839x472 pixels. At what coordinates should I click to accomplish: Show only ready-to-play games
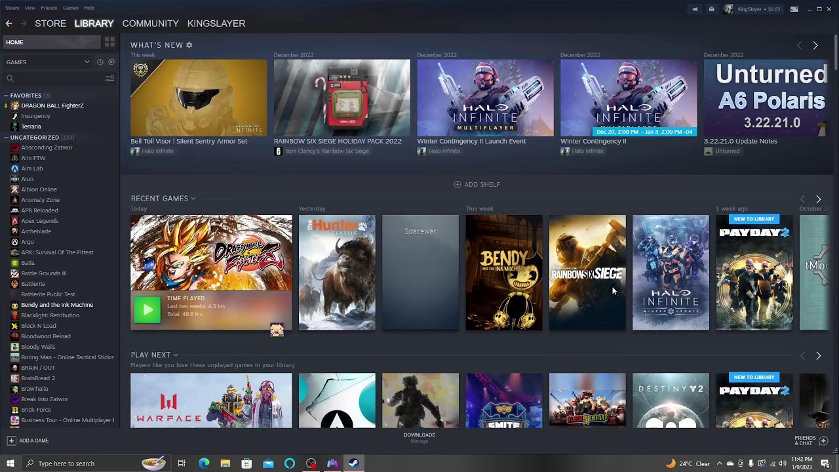click(111, 62)
